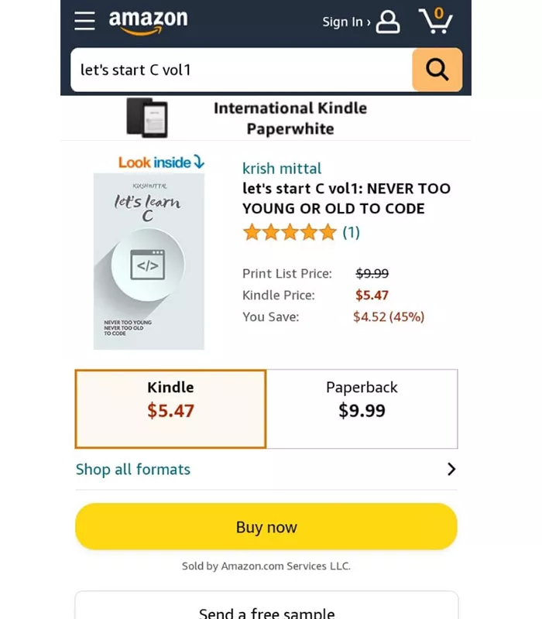
Task: Click the Look inside arrow label
Action: (161, 162)
